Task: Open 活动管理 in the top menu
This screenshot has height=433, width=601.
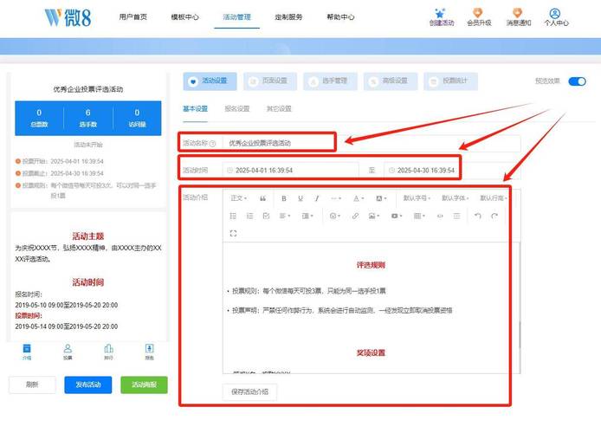Action: [x=237, y=16]
